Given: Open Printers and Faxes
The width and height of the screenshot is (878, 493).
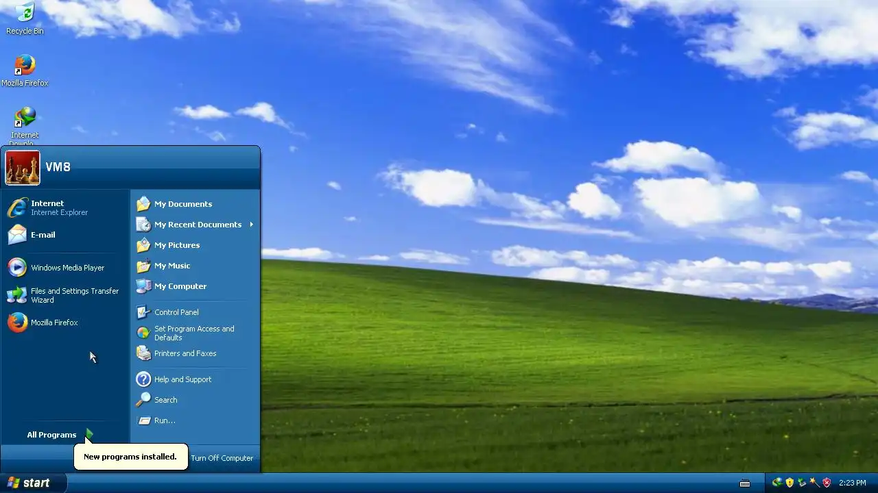Looking at the screenshot, I should click(195, 353).
